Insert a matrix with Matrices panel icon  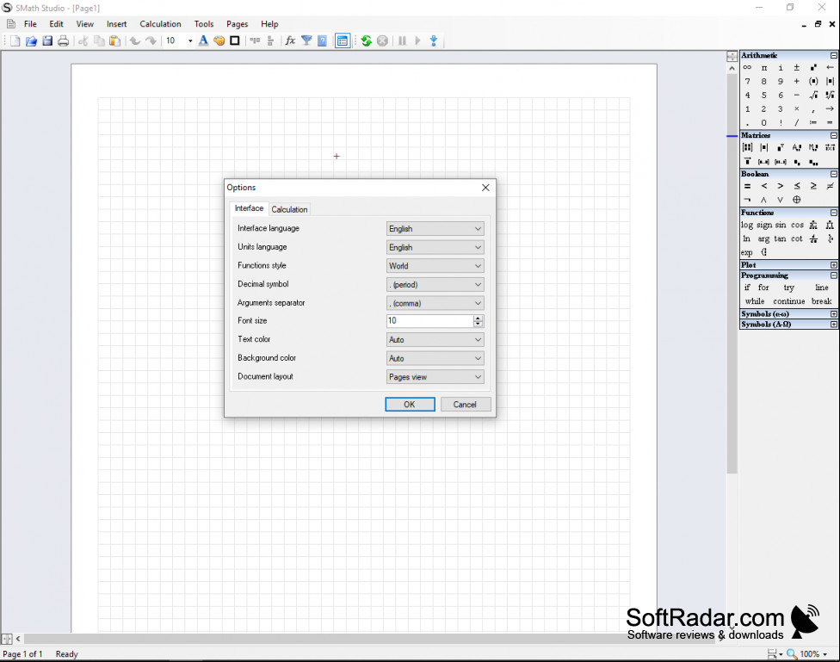(747, 147)
